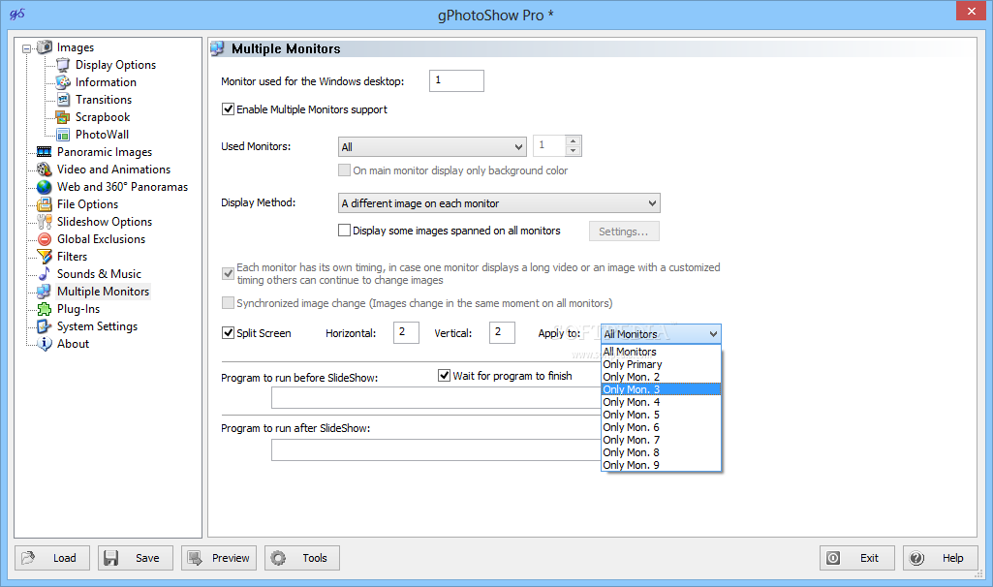The image size is (993, 587).
Task: Click the Windows desktop monitor number field
Action: [x=456, y=81]
